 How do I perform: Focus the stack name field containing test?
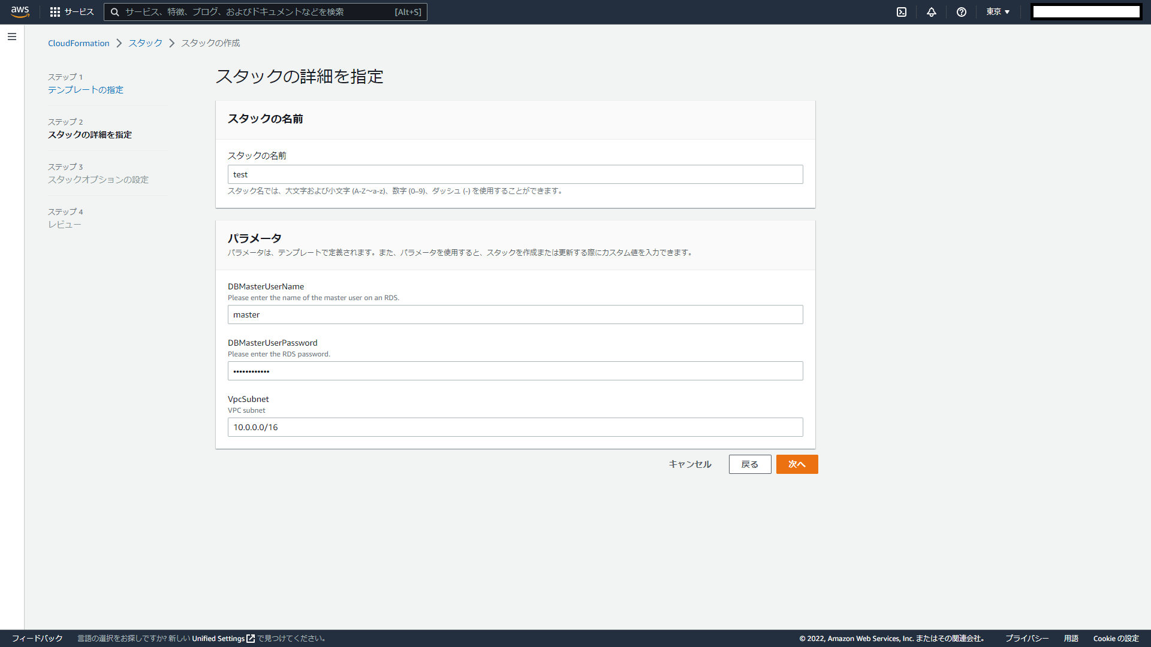(x=515, y=174)
